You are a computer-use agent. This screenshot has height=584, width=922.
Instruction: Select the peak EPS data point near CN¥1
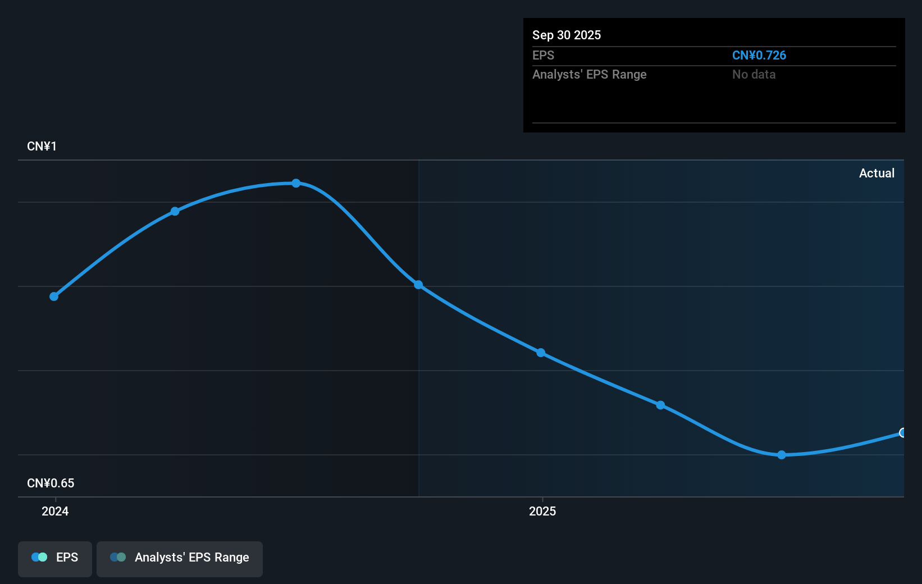point(296,183)
